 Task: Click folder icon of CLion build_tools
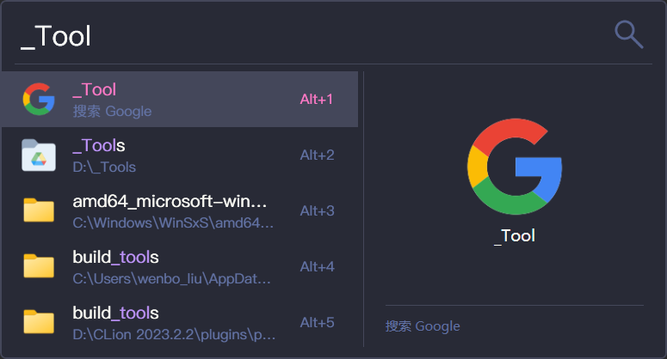39,322
